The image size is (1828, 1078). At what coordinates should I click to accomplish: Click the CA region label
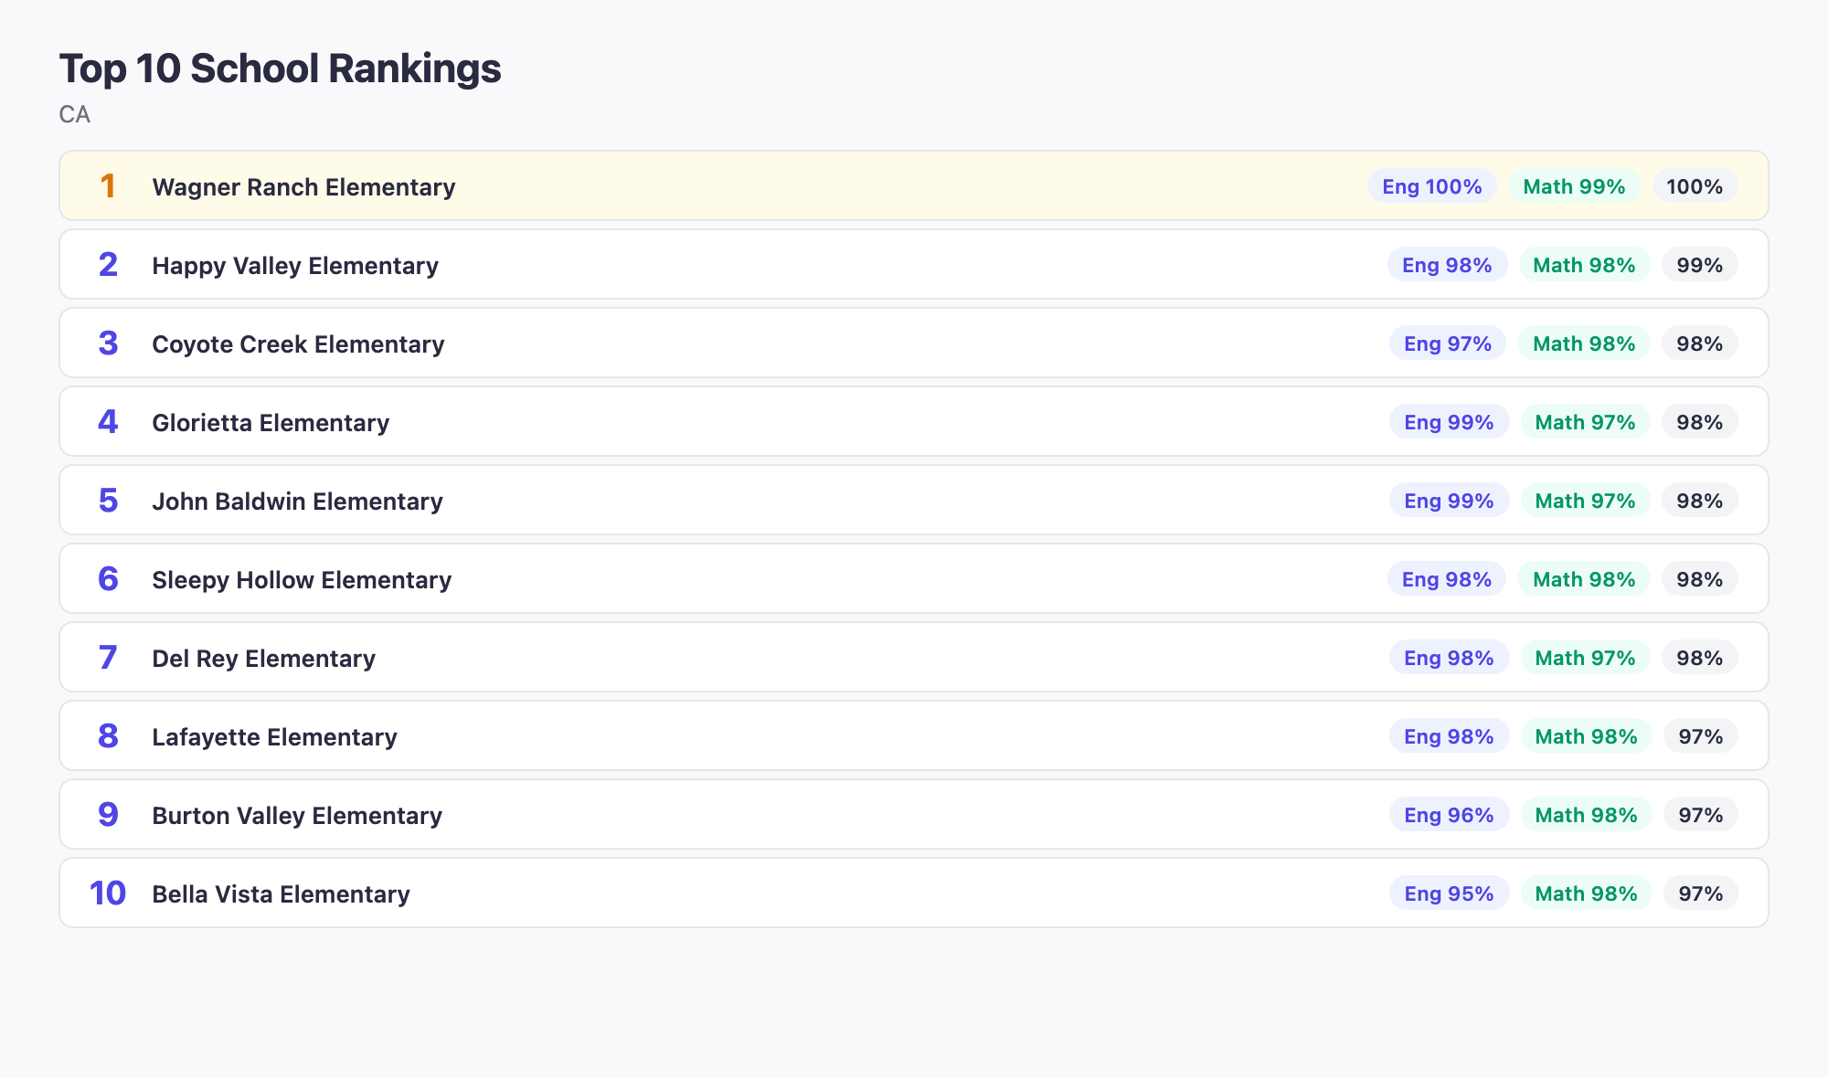(74, 115)
